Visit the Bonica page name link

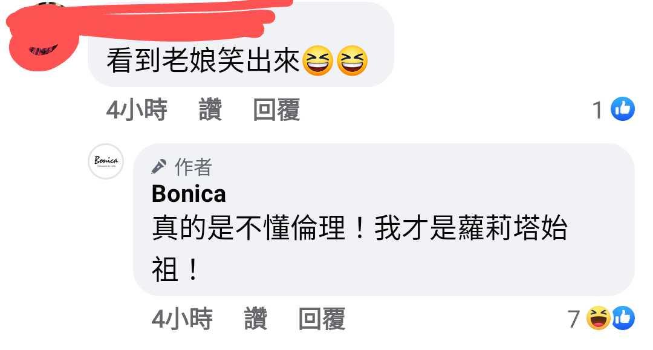tap(189, 194)
